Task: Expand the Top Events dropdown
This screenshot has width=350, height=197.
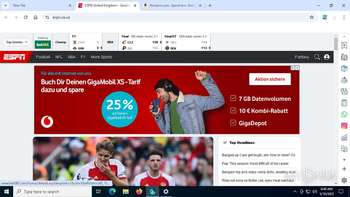Action: click(x=17, y=42)
